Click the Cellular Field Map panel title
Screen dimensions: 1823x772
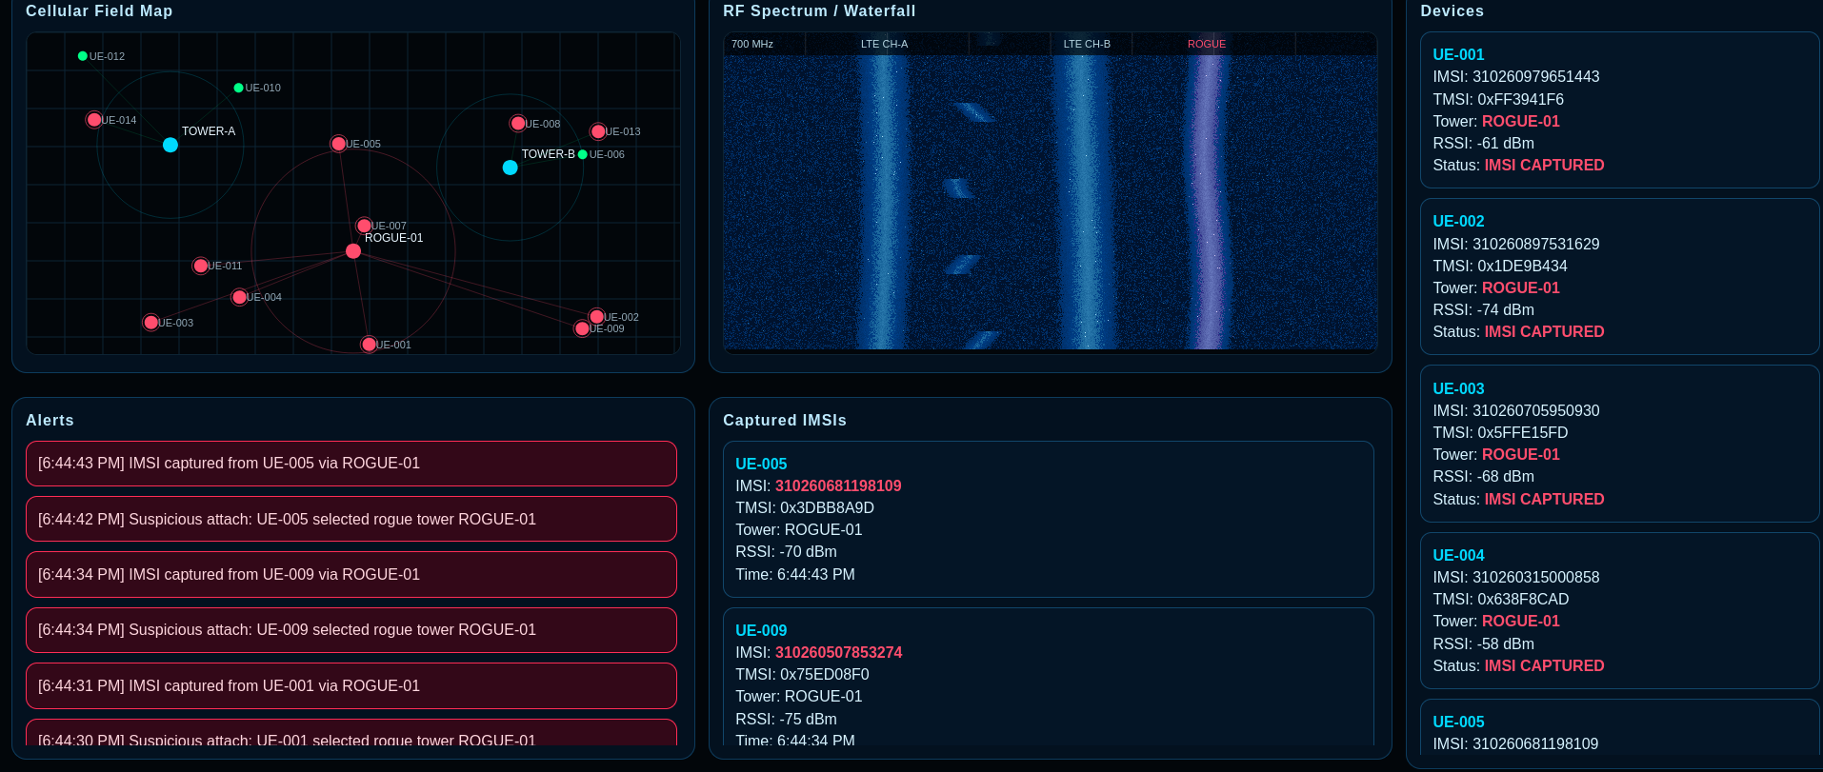99,11
